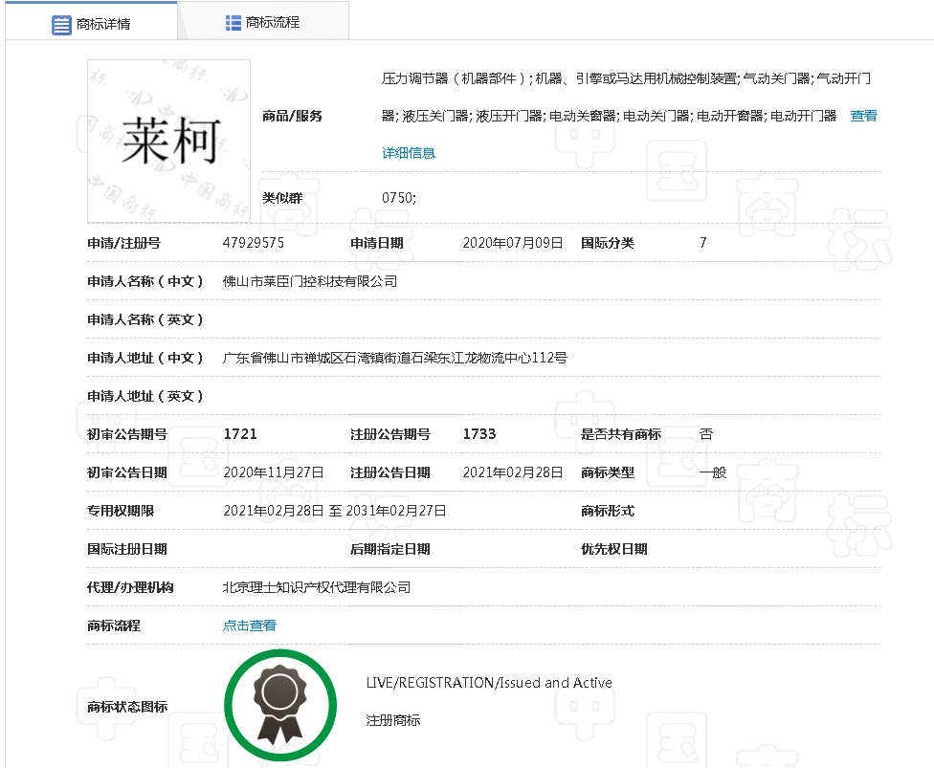Click the 专用权期限 field label
Image resolution: width=934 pixels, height=768 pixels.
coord(121,511)
